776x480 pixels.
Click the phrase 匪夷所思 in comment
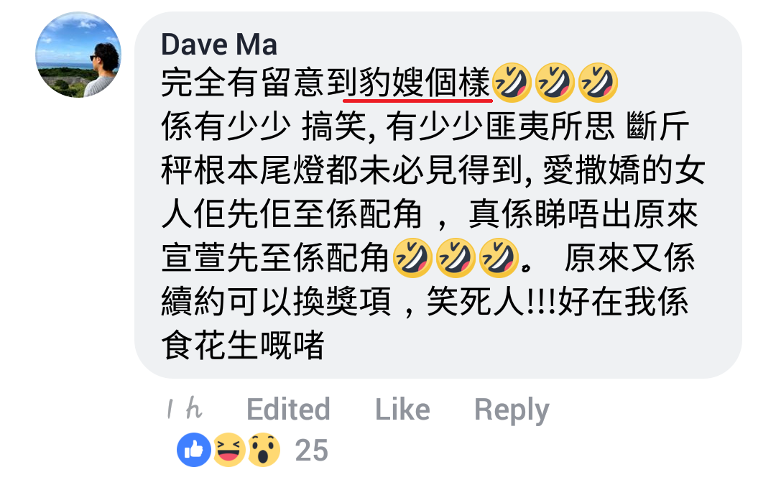click(550, 126)
